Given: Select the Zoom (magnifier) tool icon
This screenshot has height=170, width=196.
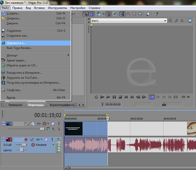Looking at the screenshot, I should pyautogui.click(x=140, y=14).
